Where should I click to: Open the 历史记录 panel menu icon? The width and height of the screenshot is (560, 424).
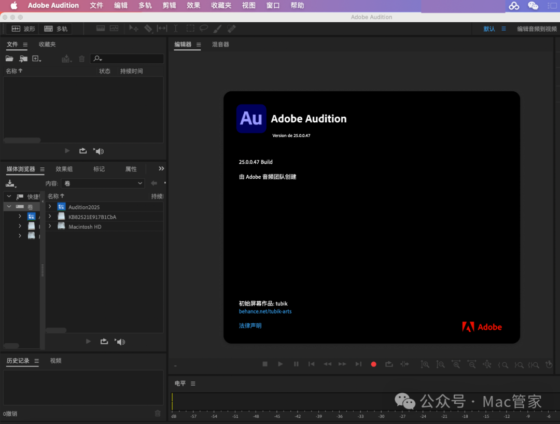(36, 361)
